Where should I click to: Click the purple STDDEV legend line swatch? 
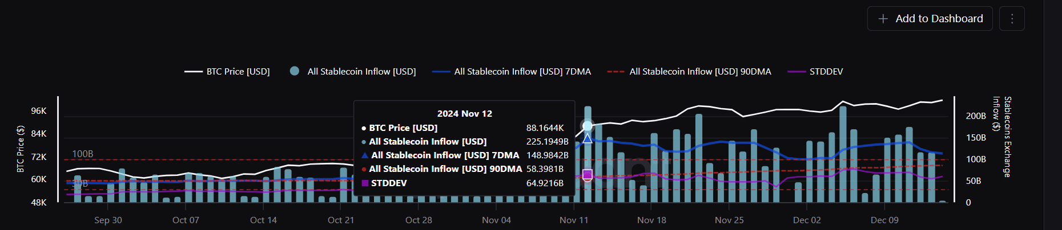tap(796, 72)
